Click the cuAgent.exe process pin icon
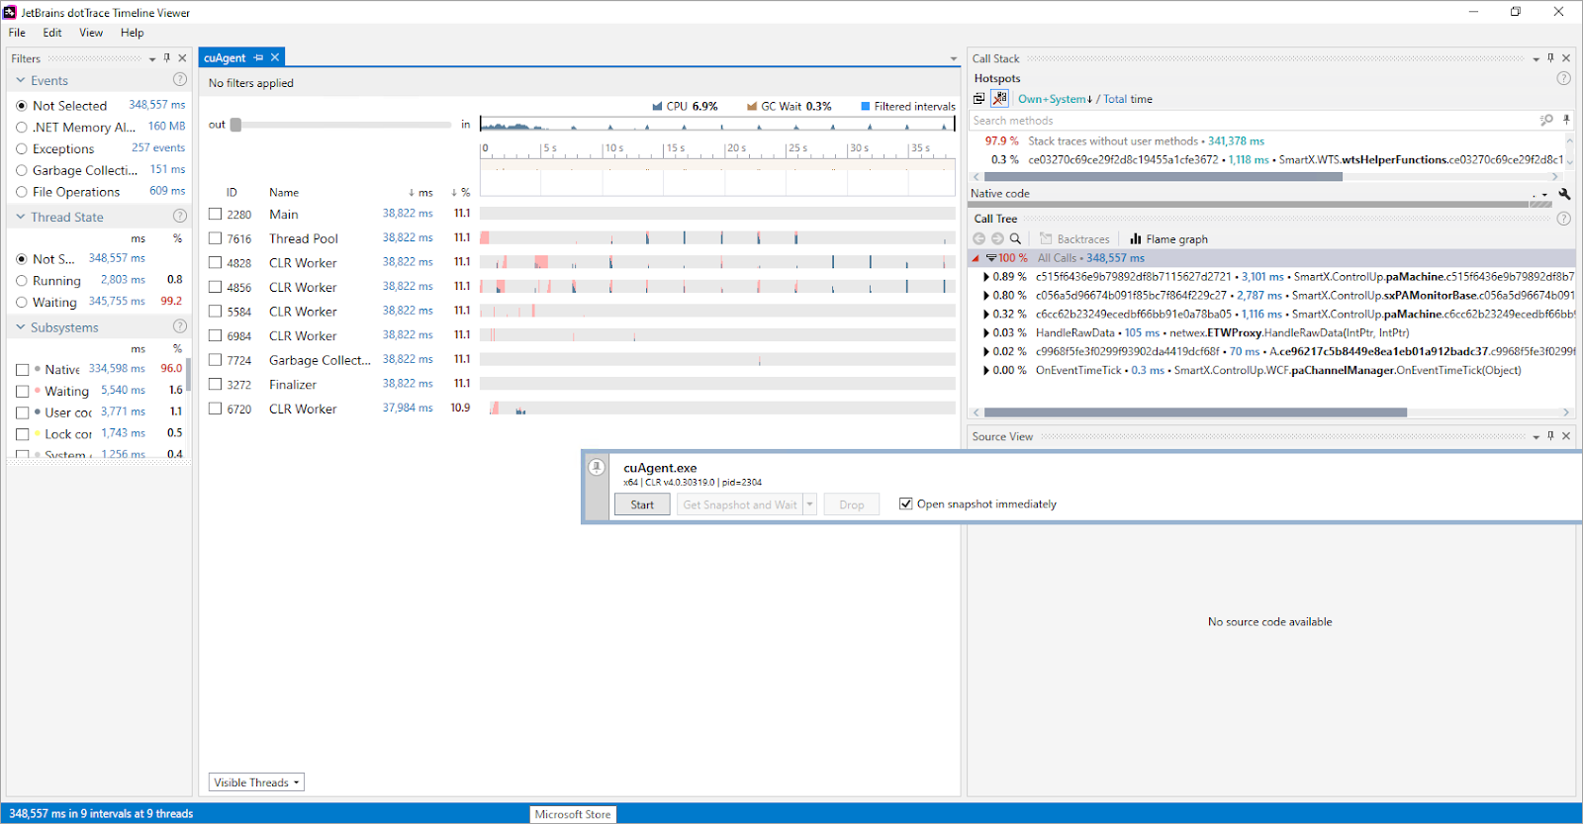Viewport: 1583px width, 824px height. 597,467
